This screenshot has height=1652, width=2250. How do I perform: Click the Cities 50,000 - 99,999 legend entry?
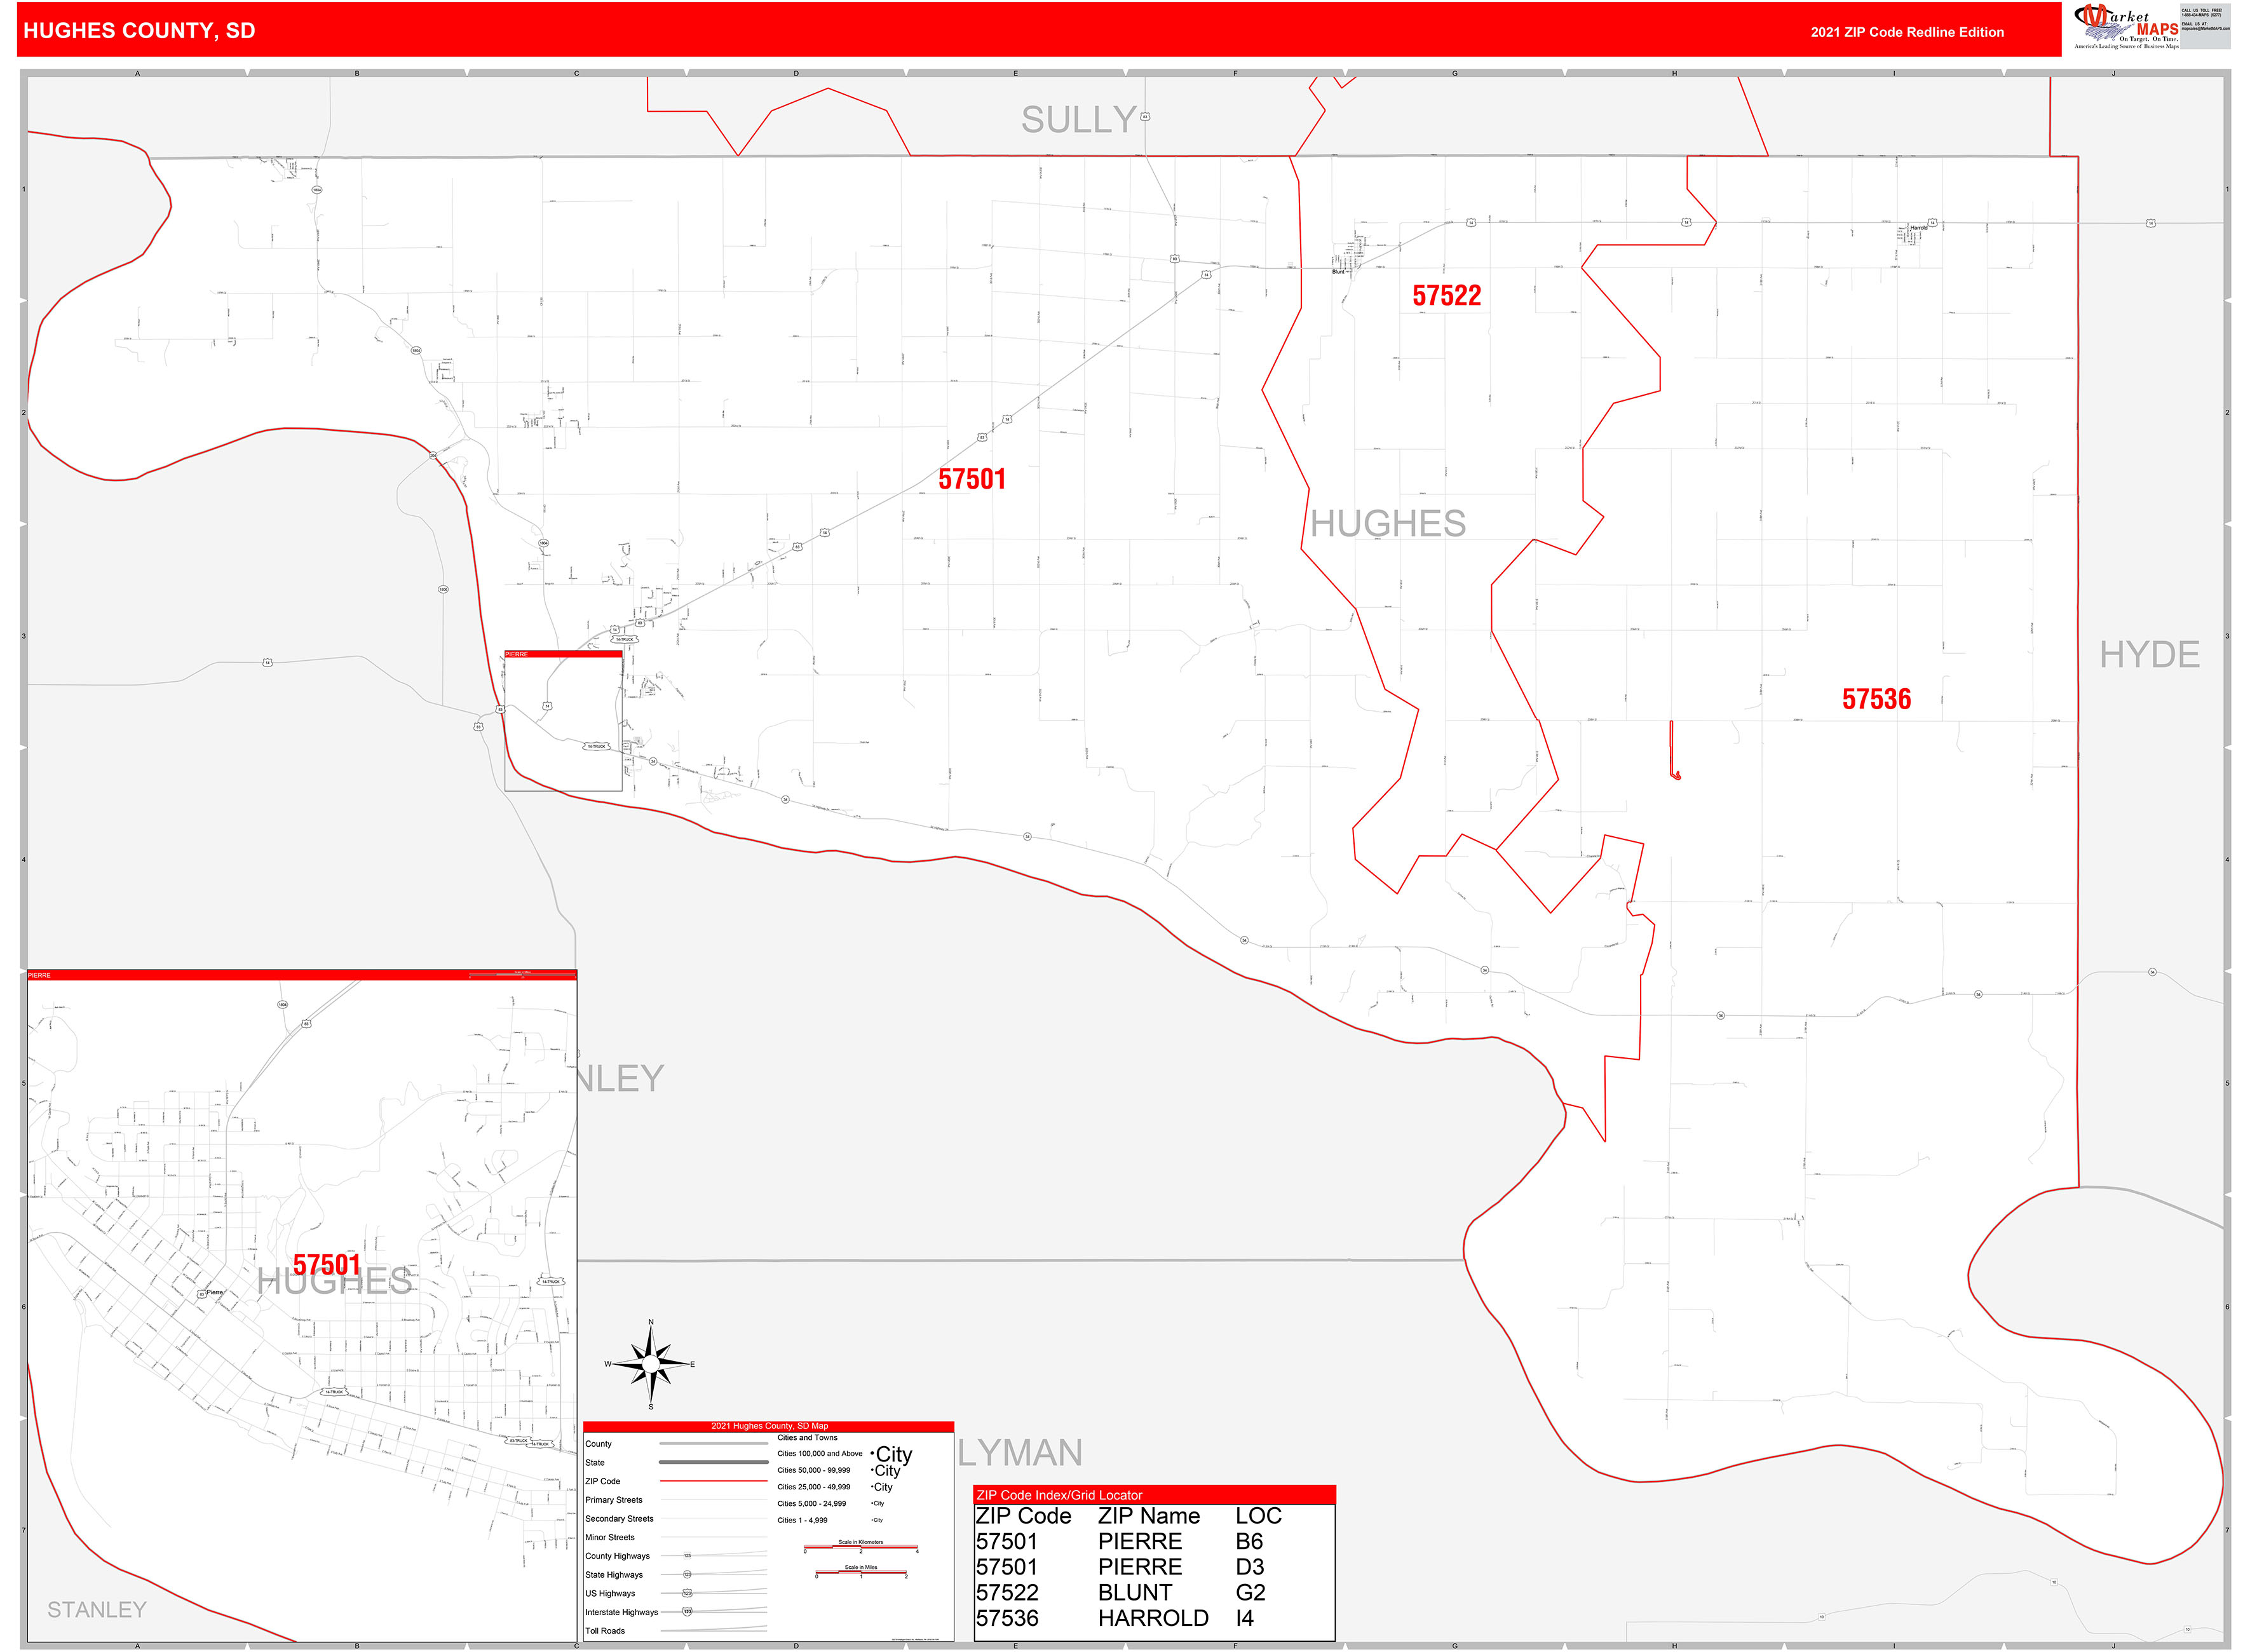click(x=813, y=1470)
